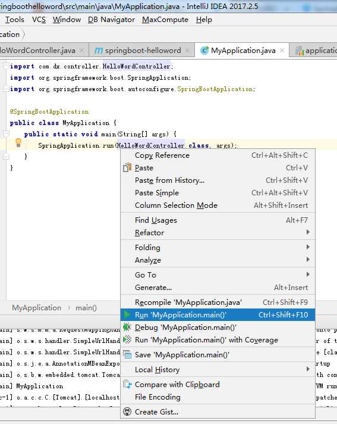The height and width of the screenshot is (424, 337).
Task: Open the VCS menu
Action: pyautogui.click(x=39, y=20)
